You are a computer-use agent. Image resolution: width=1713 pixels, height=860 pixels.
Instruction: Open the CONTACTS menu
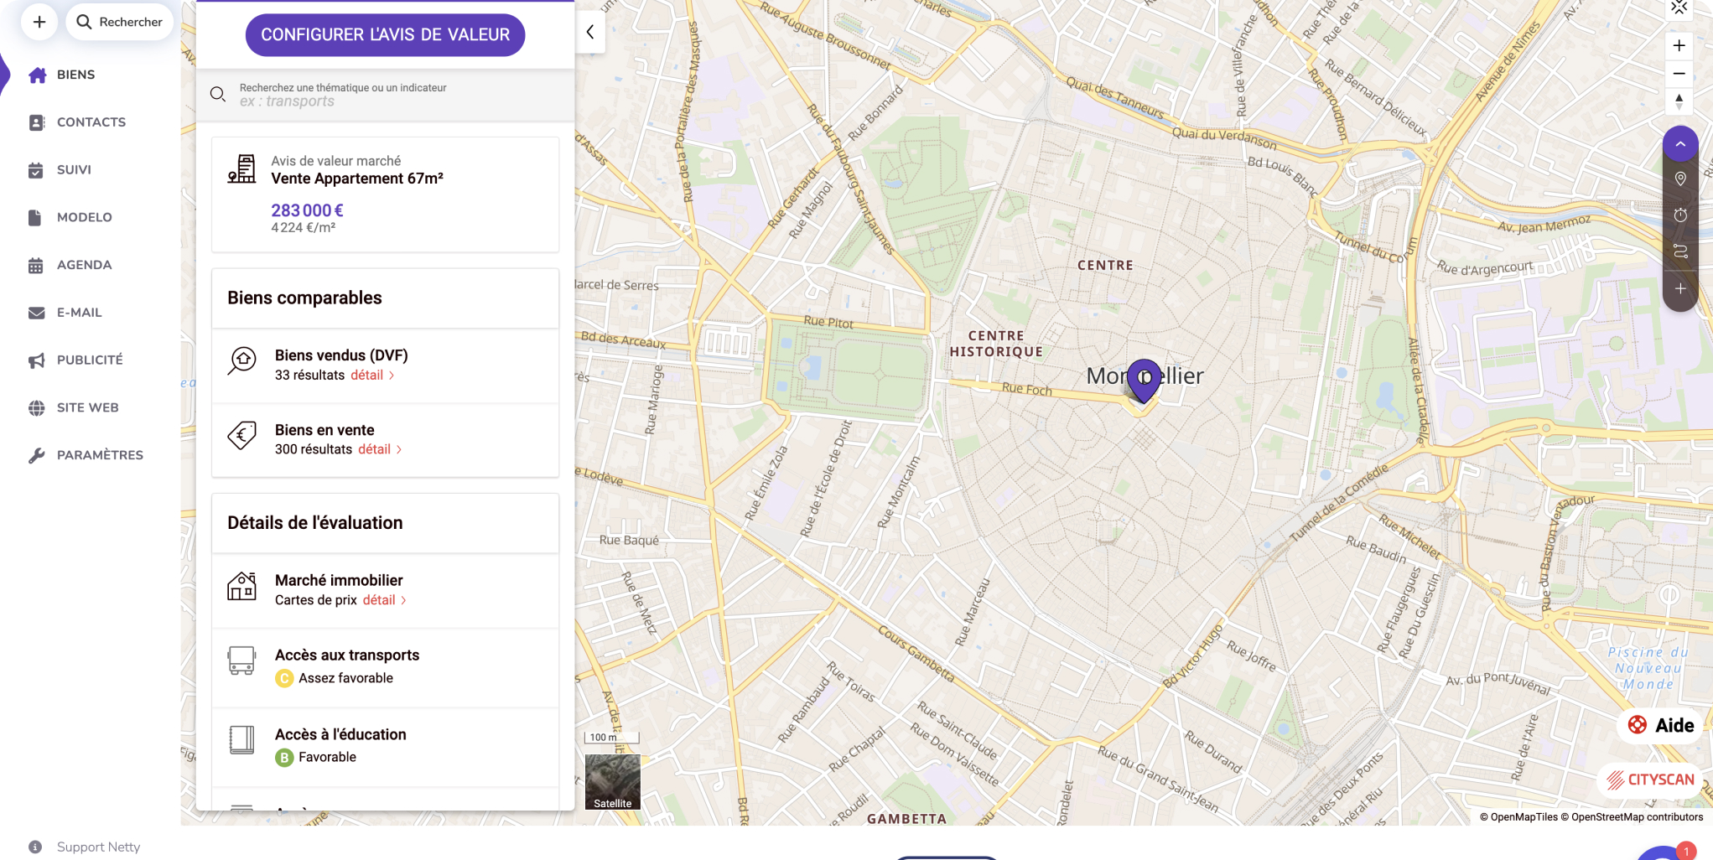pos(91,122)
